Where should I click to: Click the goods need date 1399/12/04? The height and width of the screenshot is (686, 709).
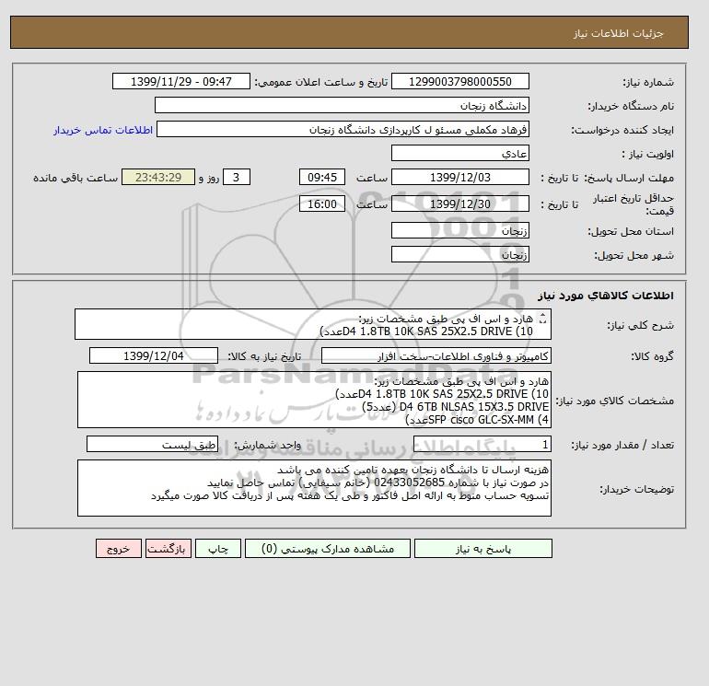pyautogui.click(x=154, y=355)
